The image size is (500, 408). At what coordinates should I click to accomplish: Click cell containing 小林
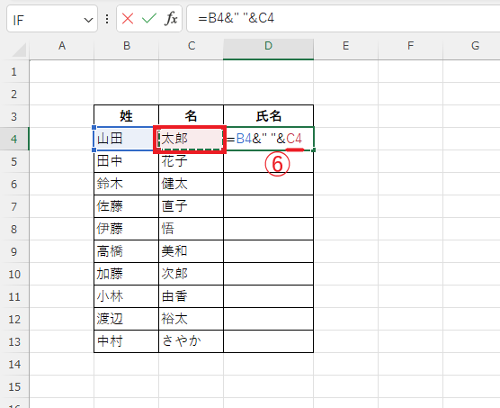tap(127, 296)
